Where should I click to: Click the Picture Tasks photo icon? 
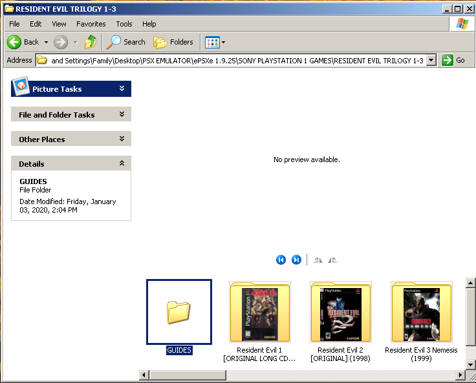20,86
